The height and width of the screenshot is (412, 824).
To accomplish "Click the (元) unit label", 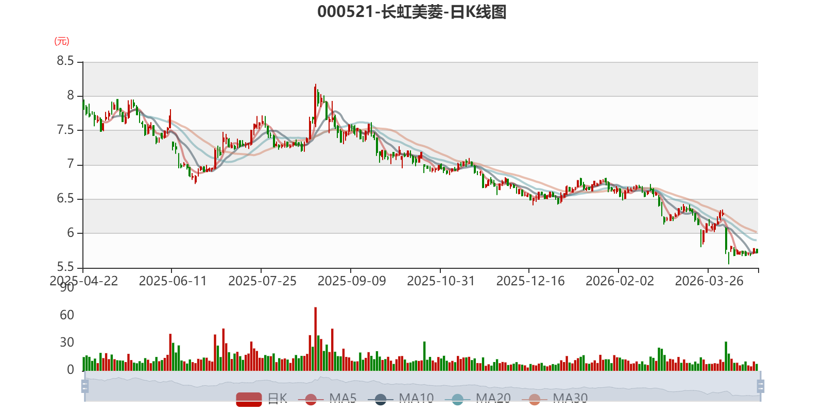I will tap(62, 41).
